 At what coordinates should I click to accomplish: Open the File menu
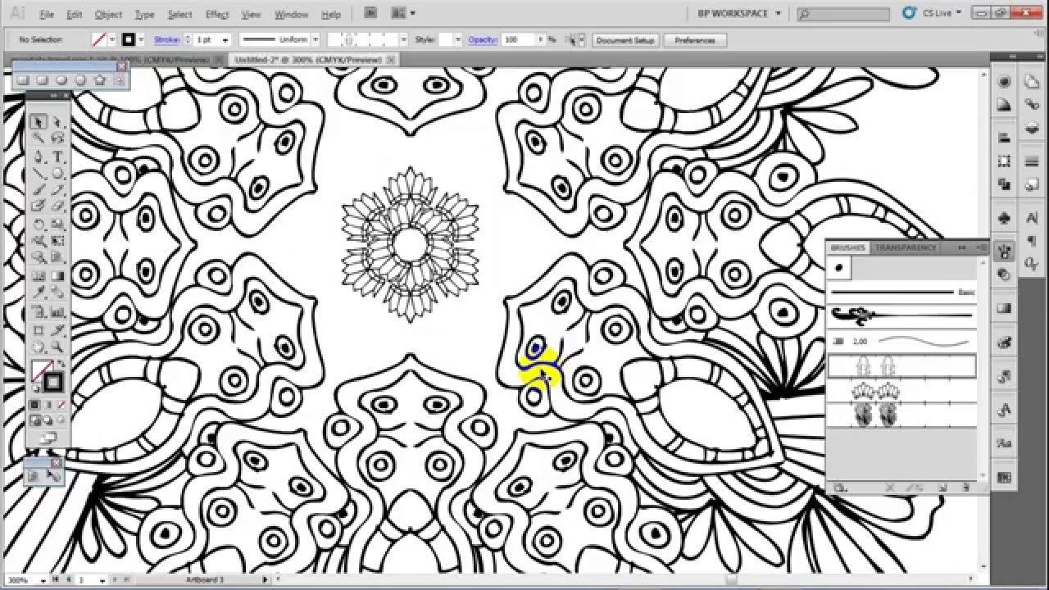47,14
